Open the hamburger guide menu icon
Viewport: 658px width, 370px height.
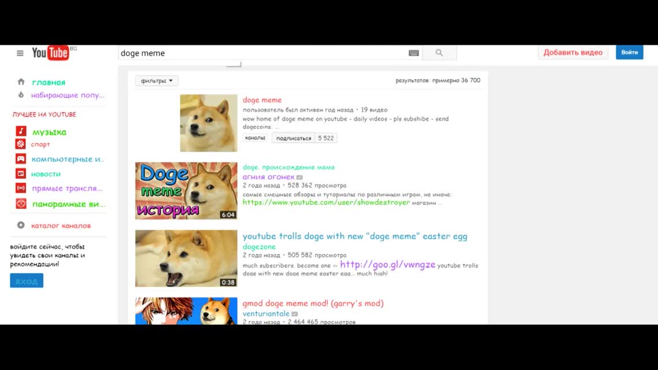point(20,53)
